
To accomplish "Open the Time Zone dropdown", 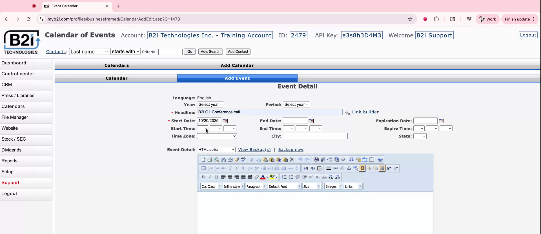I will click(217, 136).
